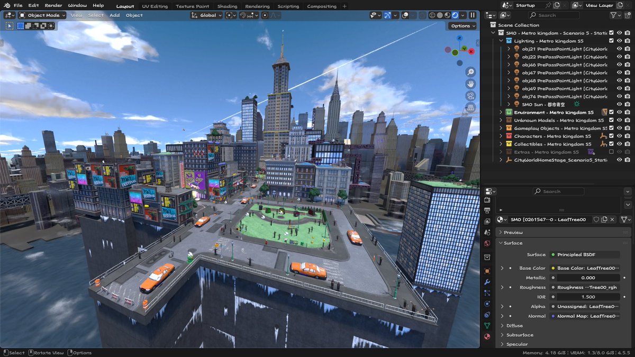The height and width of the screenshot is (357, 635).
Task: Pause viewport render preview
Action: 473,15
